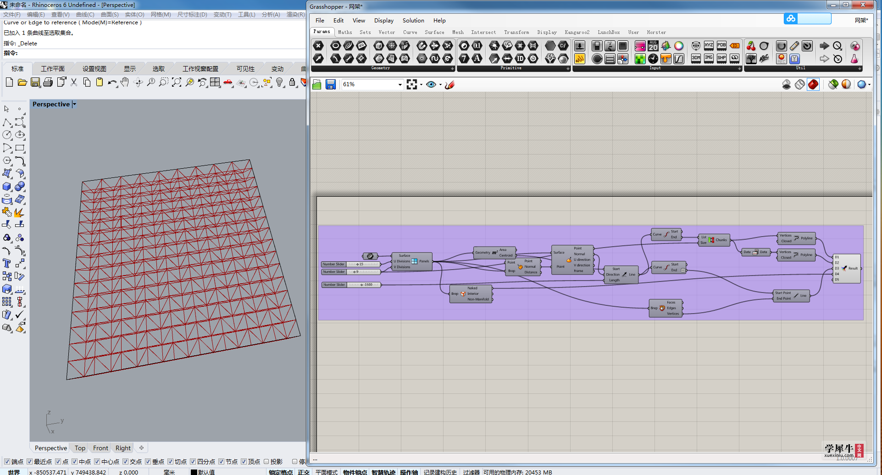The width and height of the screenshot is (882, 475).
Task: Expand the Primitive panel plus button
Action: (568, 68)
